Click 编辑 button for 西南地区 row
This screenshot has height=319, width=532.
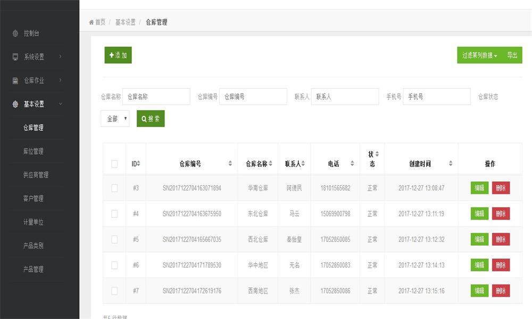tap(479, 291)
